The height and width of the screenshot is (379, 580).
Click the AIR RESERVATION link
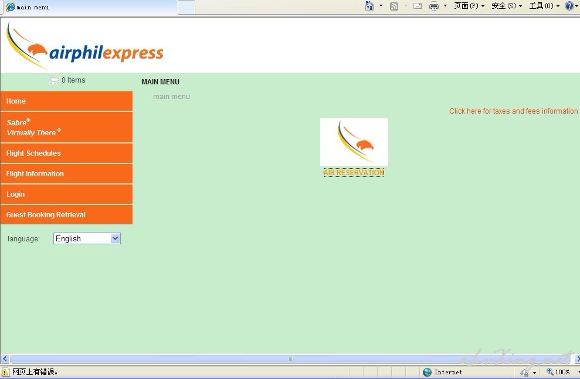(354, 172)
